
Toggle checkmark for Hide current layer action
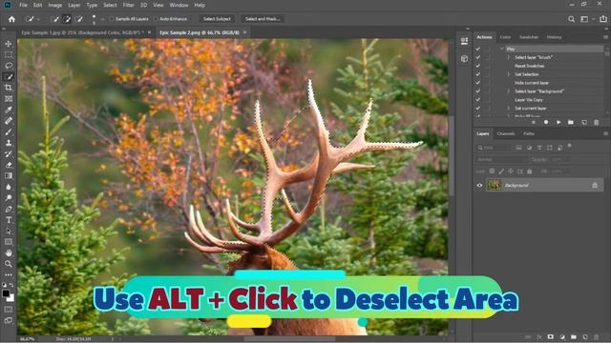click(x=477, y=83)
